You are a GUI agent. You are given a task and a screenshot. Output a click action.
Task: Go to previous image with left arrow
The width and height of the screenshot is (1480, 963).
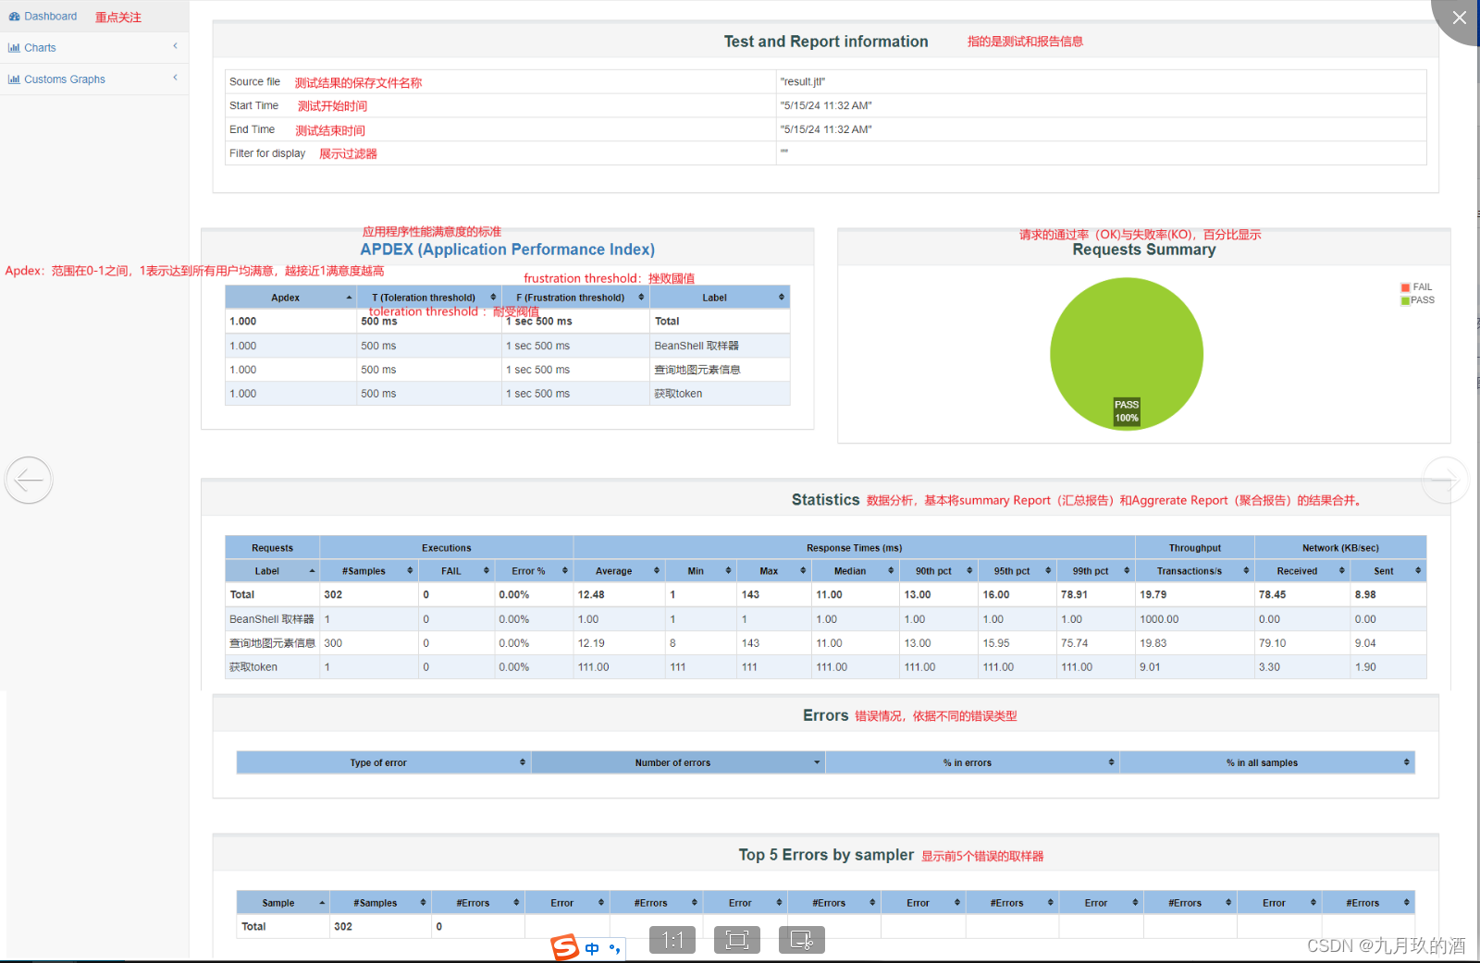(x=29, y=480)
